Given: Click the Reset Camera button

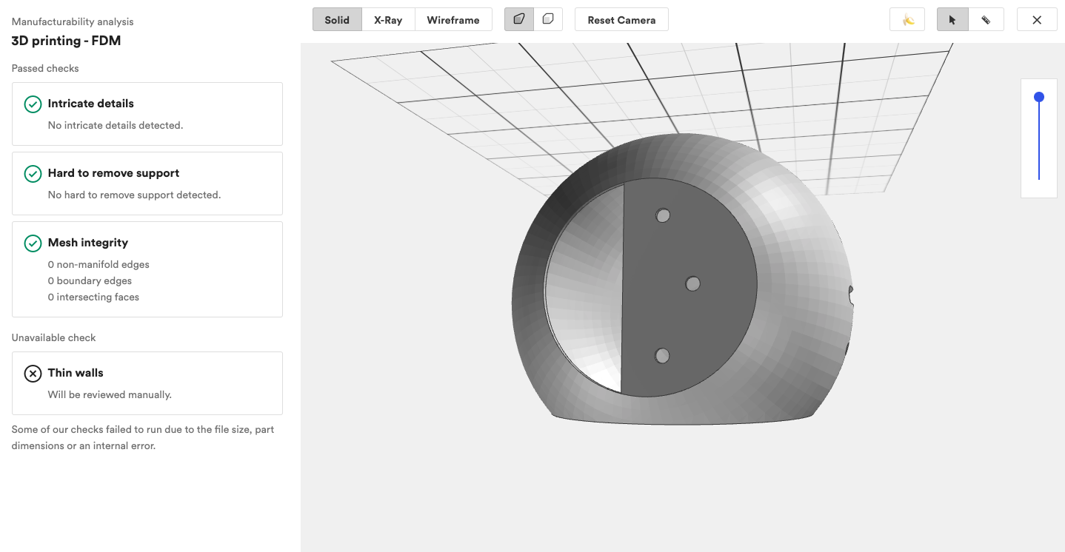Looking at the screenshot, I should click(x=621, y=20).
